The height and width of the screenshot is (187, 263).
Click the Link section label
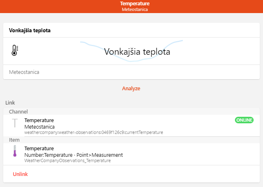[10, 102]
